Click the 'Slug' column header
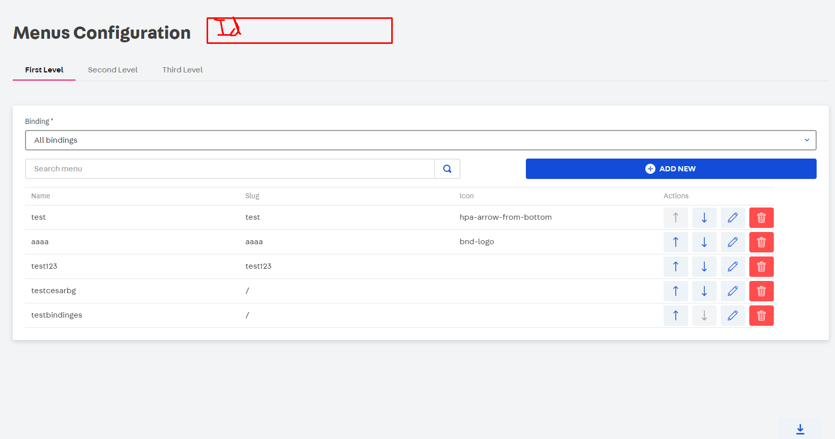This screenshot has width=835, height=439. [252, 196]
